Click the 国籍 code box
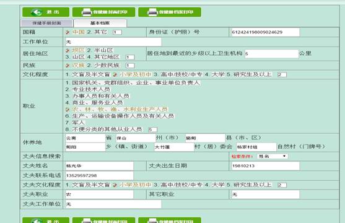This screenshot has height=223, width=345. click(117, 32)
